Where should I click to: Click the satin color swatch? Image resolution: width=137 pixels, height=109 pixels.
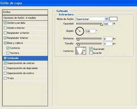[x=113, y=19]
